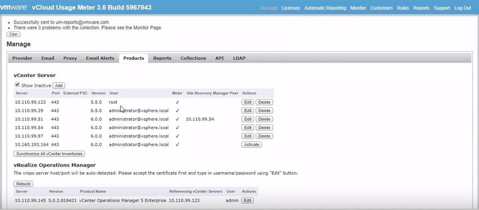
Task: Click the vCloud Usage Meter title
Action: click(x=92, y=7)
